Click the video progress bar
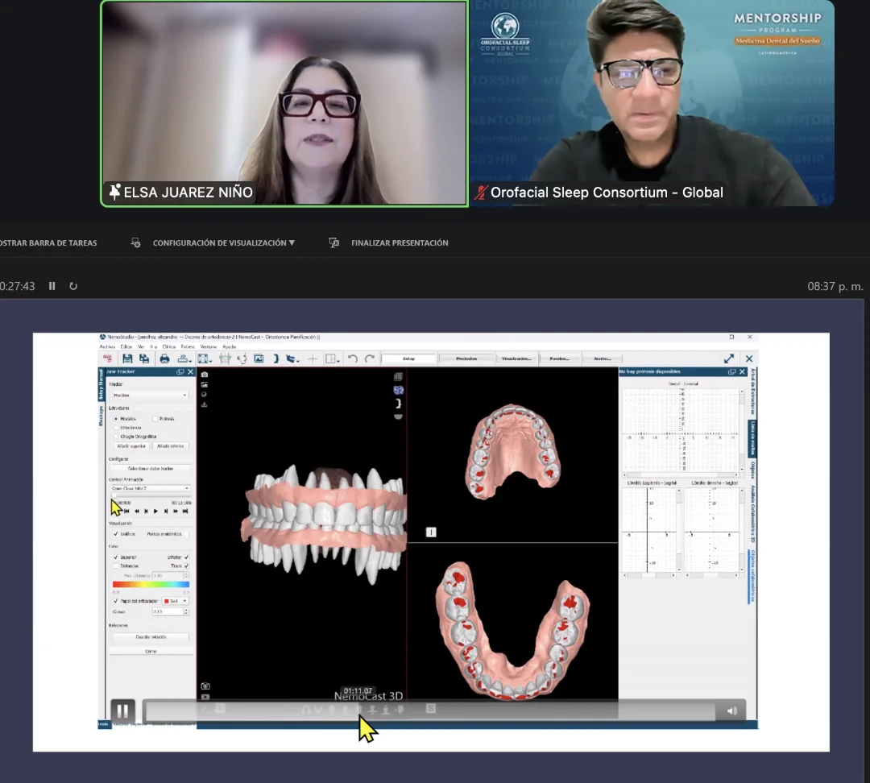The image size is (870, 783). (429, 710)
